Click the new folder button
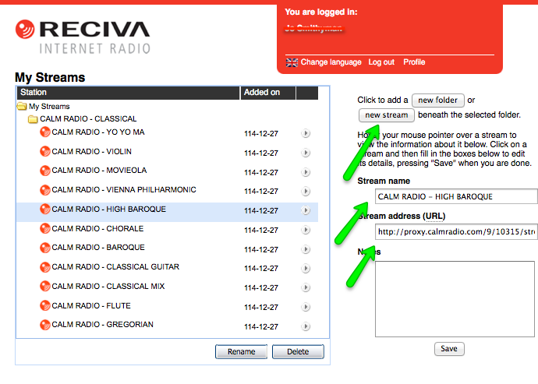 [437, 100]
